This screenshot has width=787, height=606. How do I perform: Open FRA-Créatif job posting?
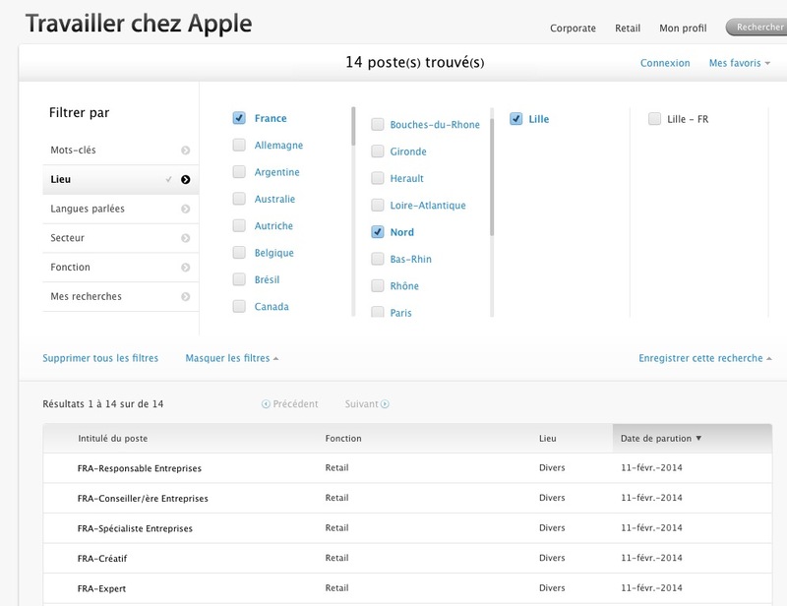click(102, 559)
